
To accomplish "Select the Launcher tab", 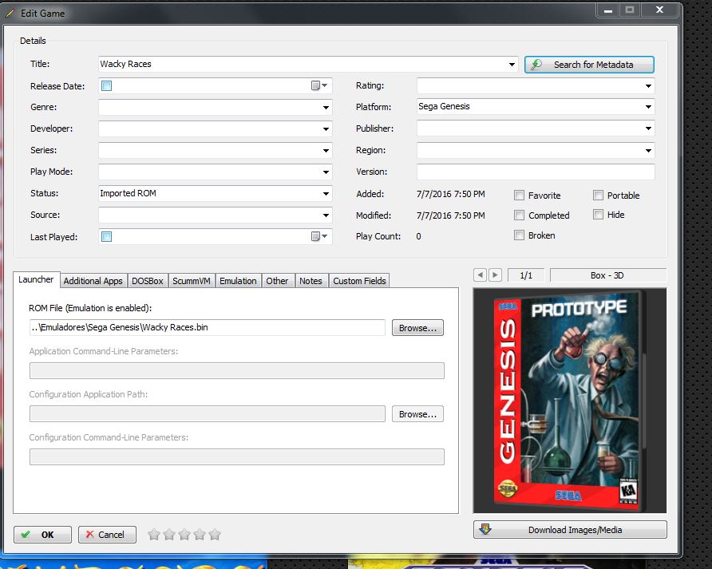I will pyautogui.click(x=36, y=279).
